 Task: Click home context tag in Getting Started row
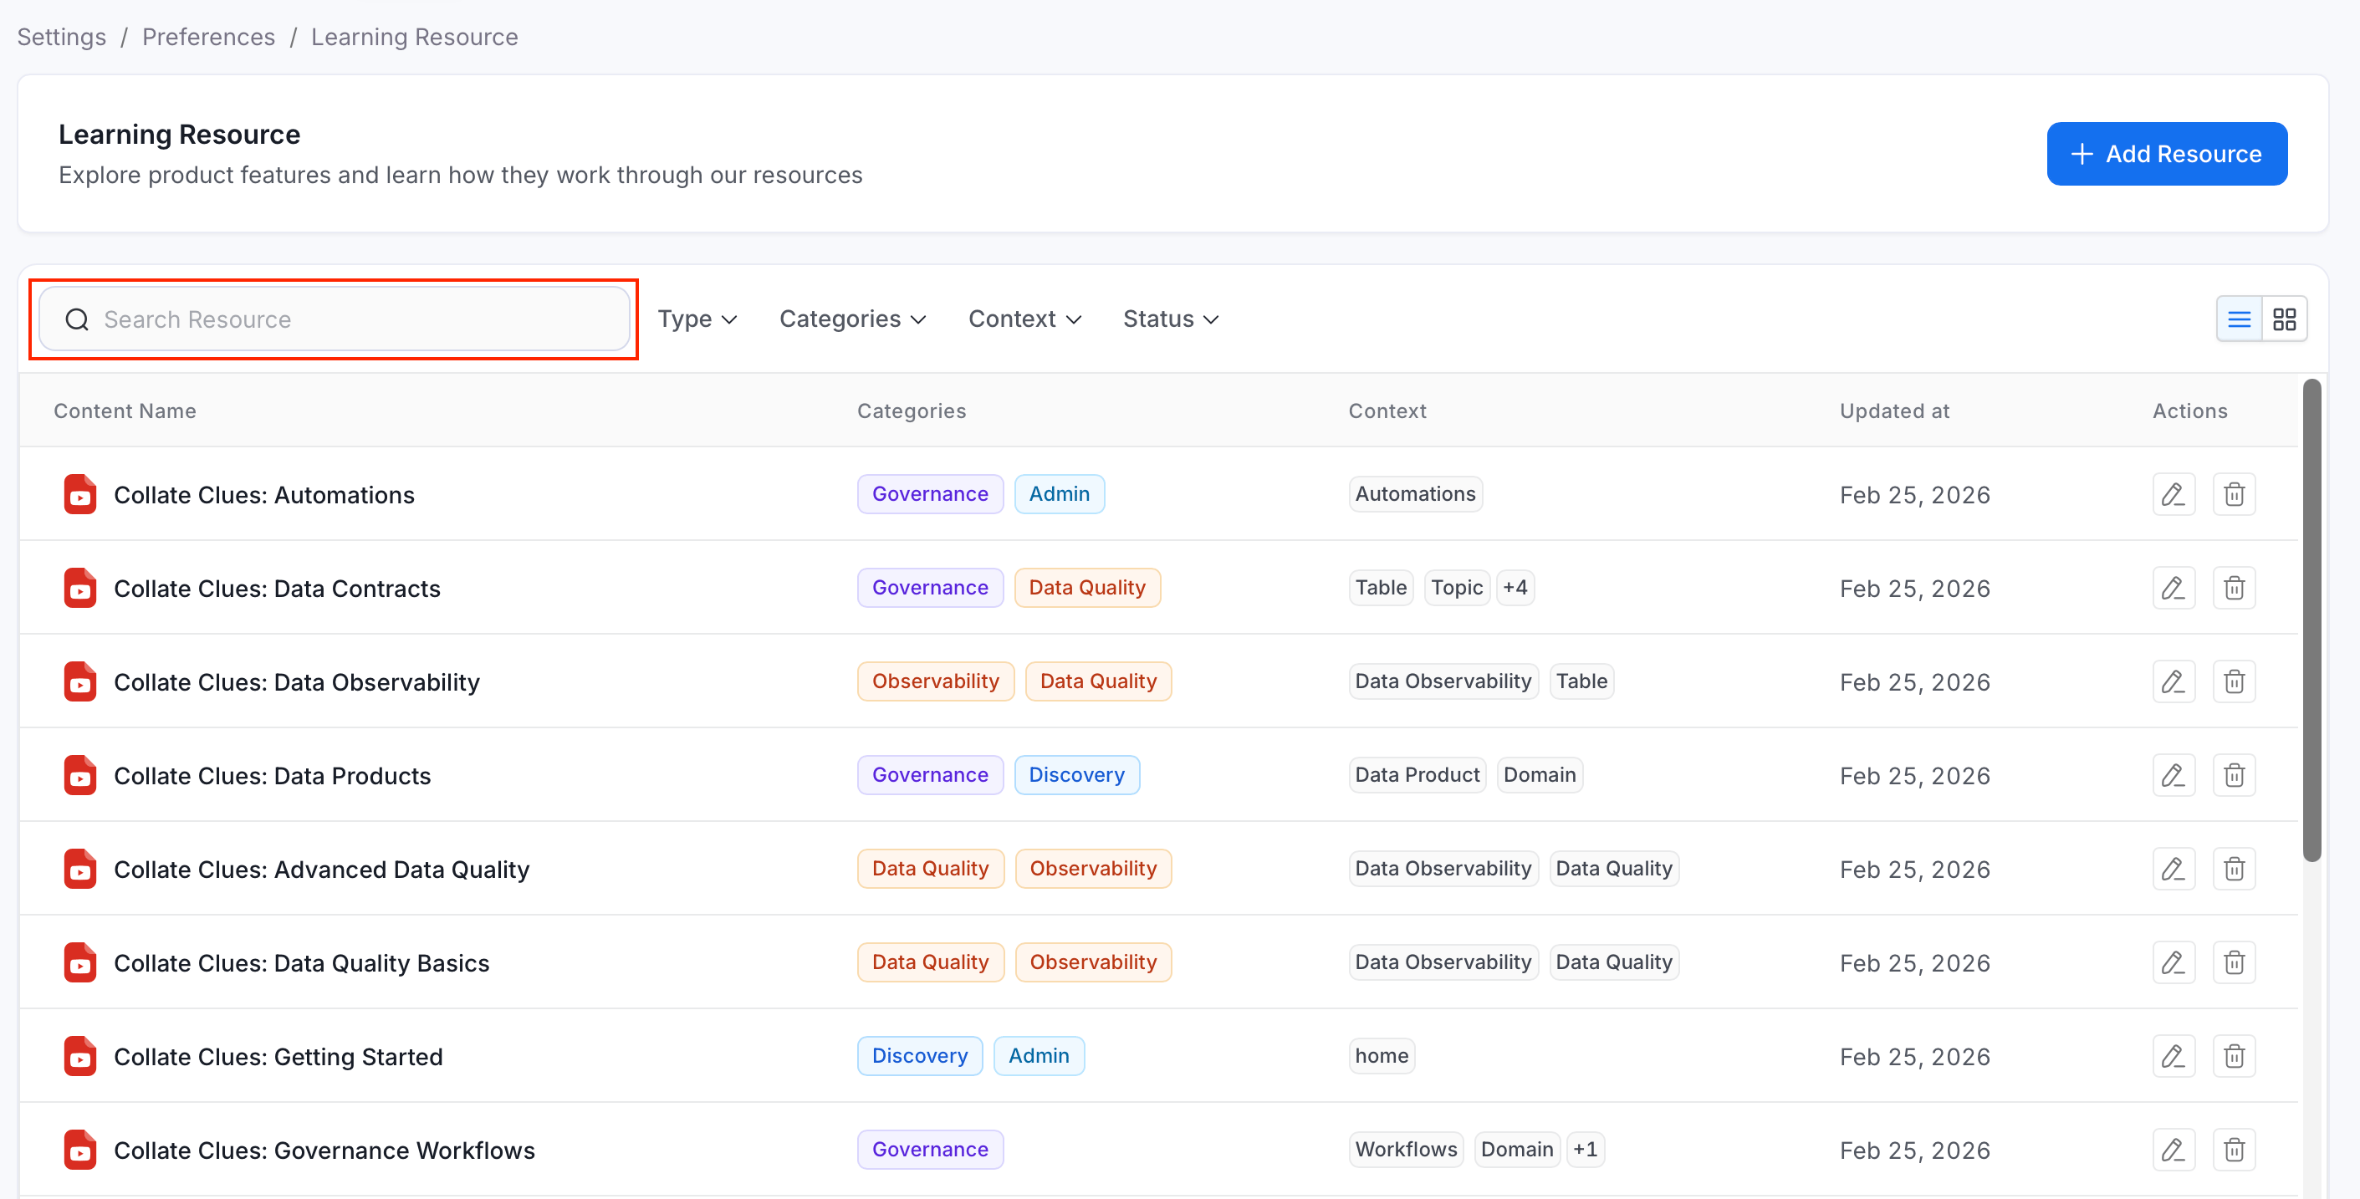pos(1382,1055)
